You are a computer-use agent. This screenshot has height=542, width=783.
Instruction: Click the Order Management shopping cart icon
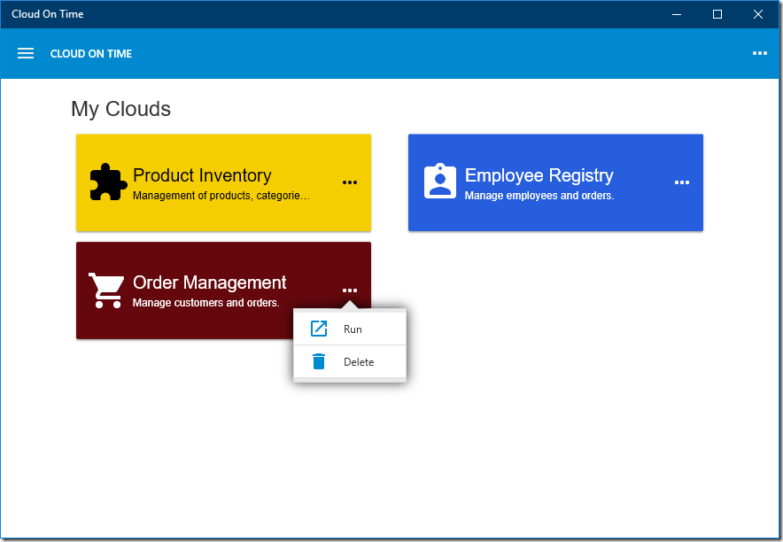coord(106,290)
